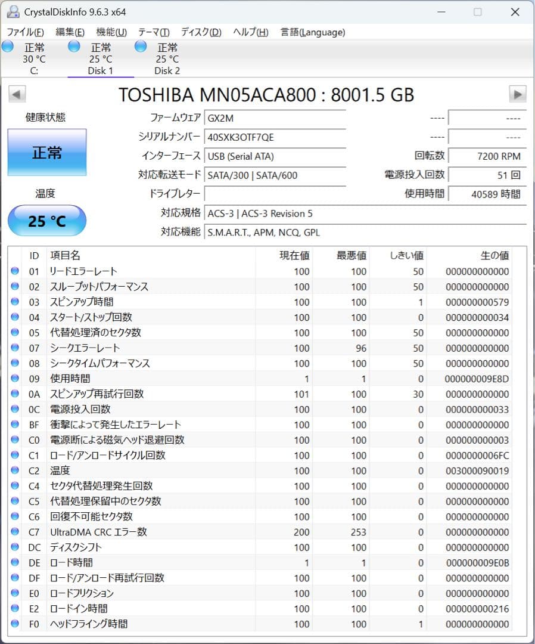The height and width of the screenshot is (644, 535).
Task: Switch to the Disk 1 tab
Action: 101,58
